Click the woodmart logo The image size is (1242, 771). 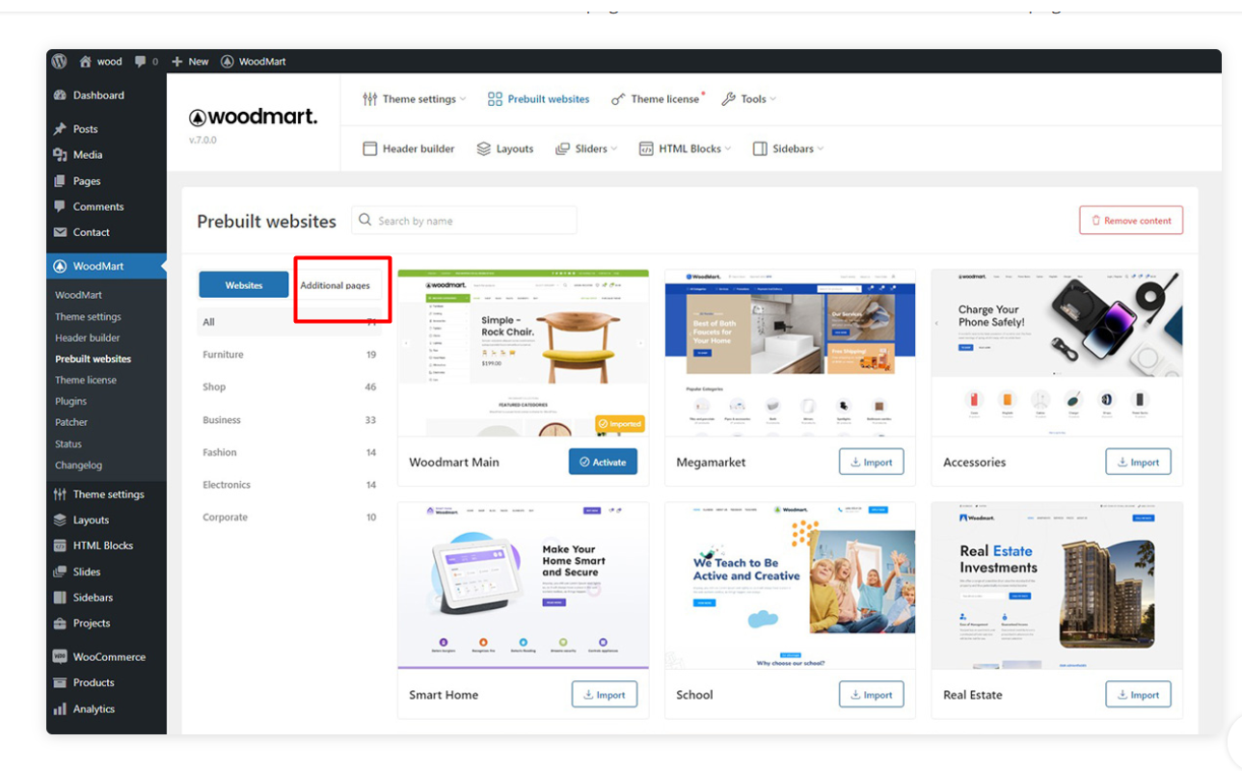253,118
